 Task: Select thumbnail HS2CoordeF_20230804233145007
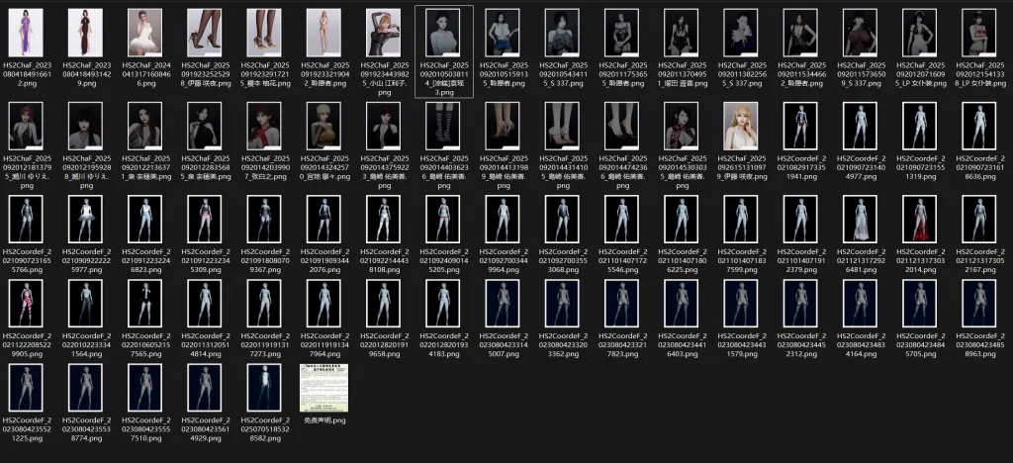click(503, 303)
